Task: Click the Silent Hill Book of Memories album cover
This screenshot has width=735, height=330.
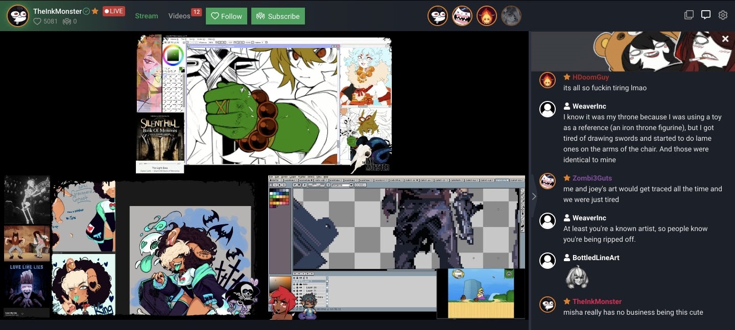Action: coord(160,137)
